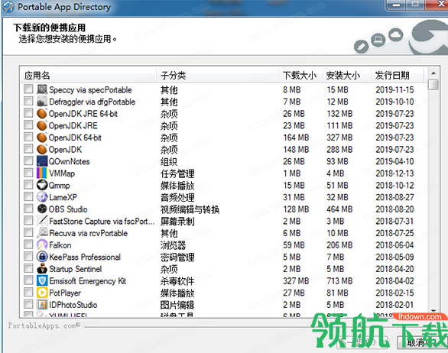
Task: Click the Falkon browser icon
Action: tap(42, 245)
